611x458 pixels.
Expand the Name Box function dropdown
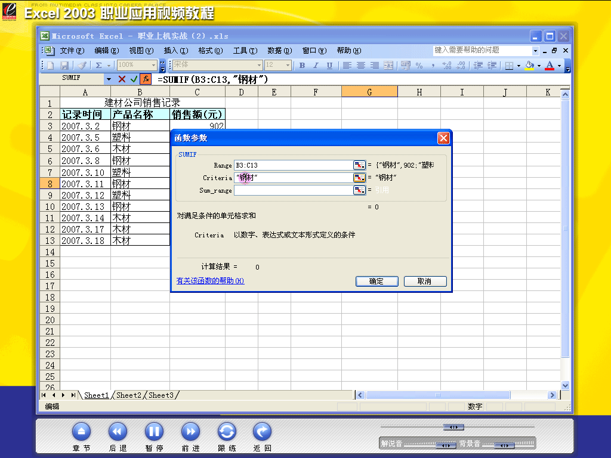(x=109, y=79)
